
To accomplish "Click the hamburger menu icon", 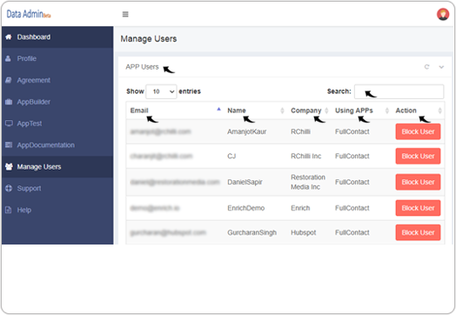I will [125, 14].
